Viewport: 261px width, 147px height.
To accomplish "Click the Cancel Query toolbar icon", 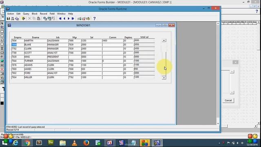I will (53, 18).
